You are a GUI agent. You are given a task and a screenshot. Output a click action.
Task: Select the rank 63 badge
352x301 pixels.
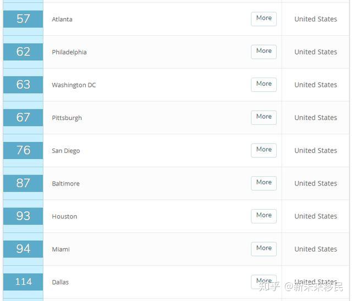click(x=23, y=84)
